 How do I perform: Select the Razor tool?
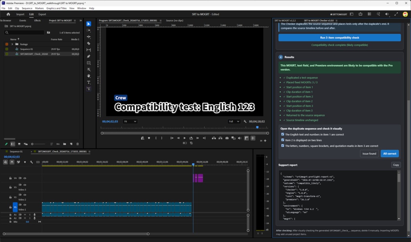(89, 43)
